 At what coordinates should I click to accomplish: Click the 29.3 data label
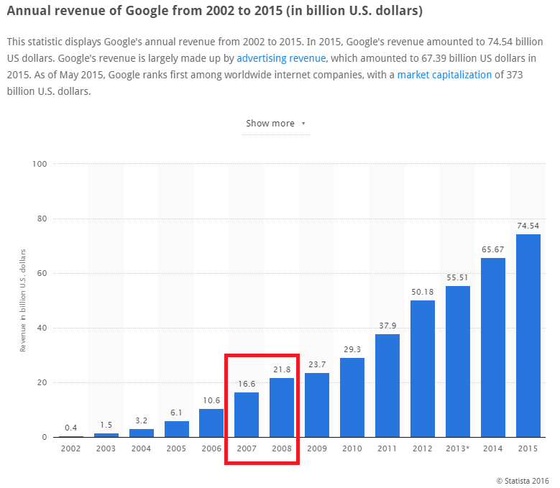click(x=352, y=349)
